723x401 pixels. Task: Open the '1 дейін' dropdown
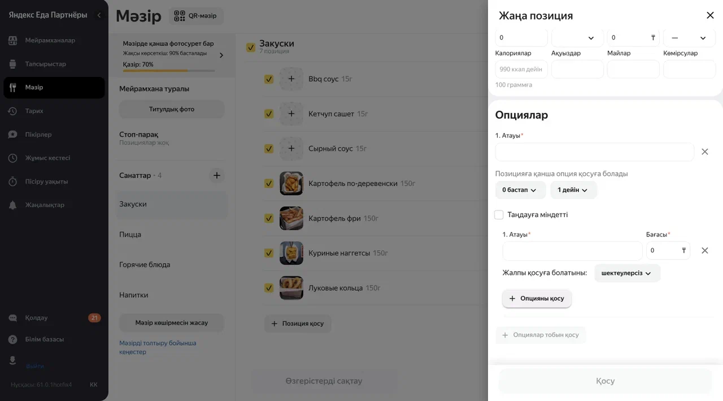point(573,190)
